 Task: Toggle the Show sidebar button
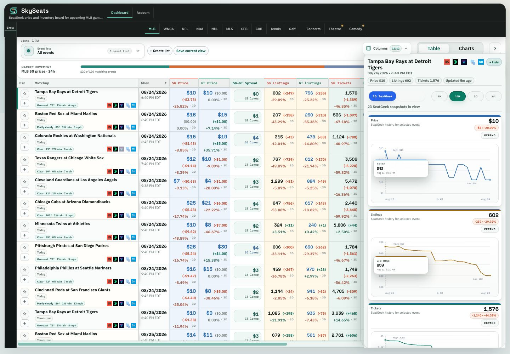click(x=10, y=28)
